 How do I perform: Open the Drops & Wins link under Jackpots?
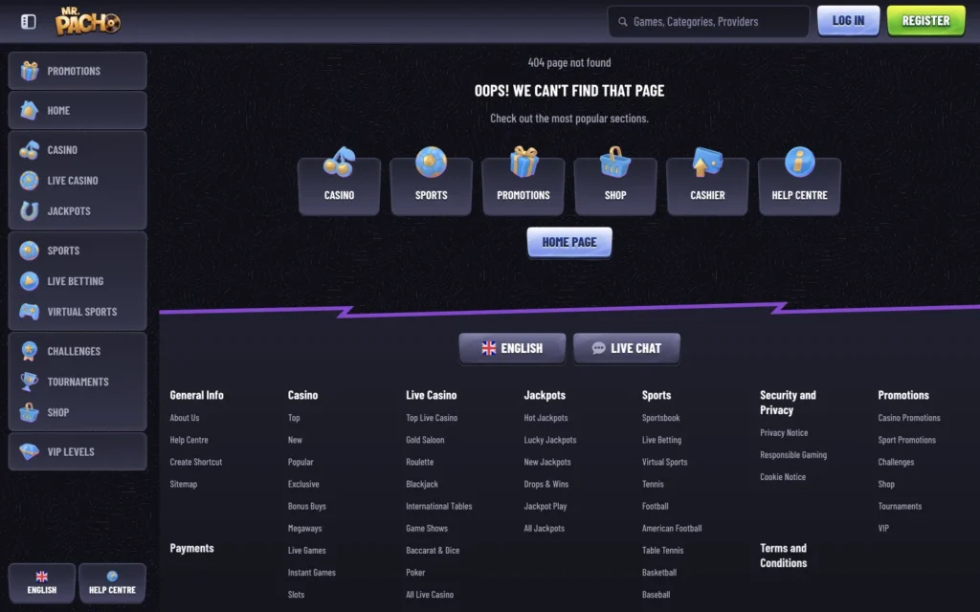click(546, 484)
